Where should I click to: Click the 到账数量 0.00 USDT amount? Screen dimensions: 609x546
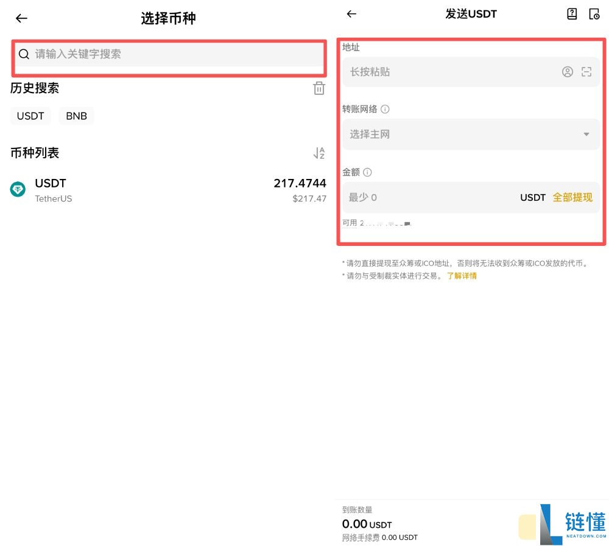(367, 524)
